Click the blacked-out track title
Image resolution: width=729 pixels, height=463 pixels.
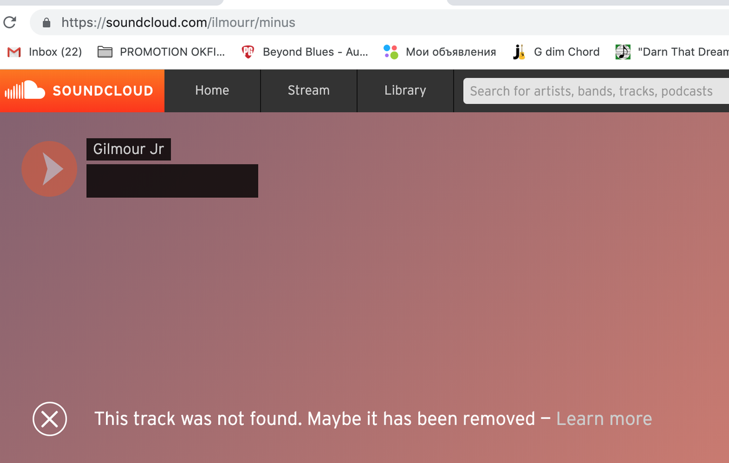pos(172,181)
